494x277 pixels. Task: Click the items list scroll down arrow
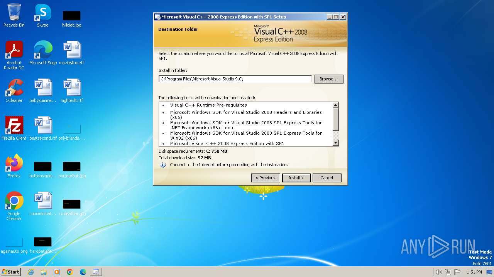(335, 143)
